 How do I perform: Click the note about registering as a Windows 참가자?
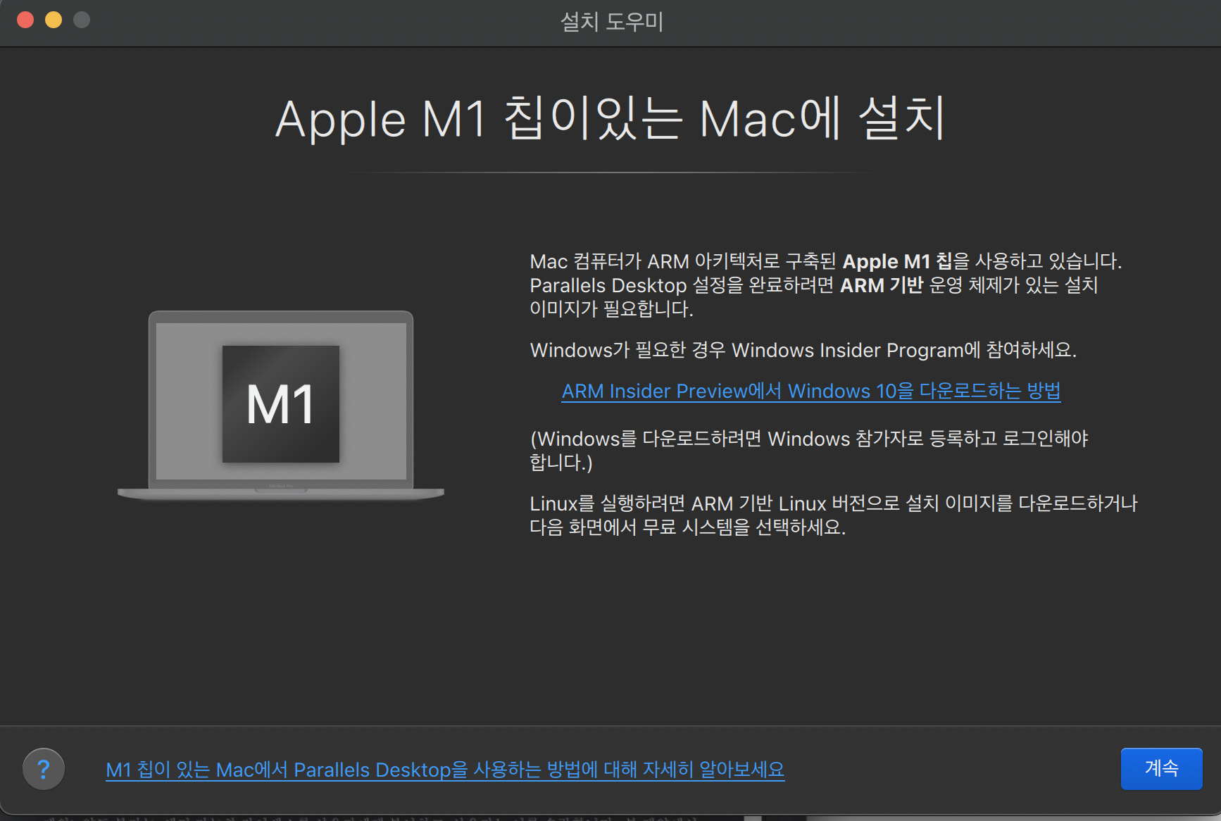809,451
